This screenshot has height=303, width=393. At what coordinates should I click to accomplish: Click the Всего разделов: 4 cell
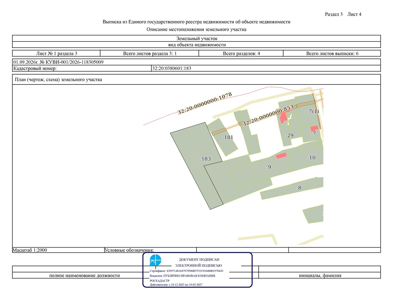tap(241, 53)
